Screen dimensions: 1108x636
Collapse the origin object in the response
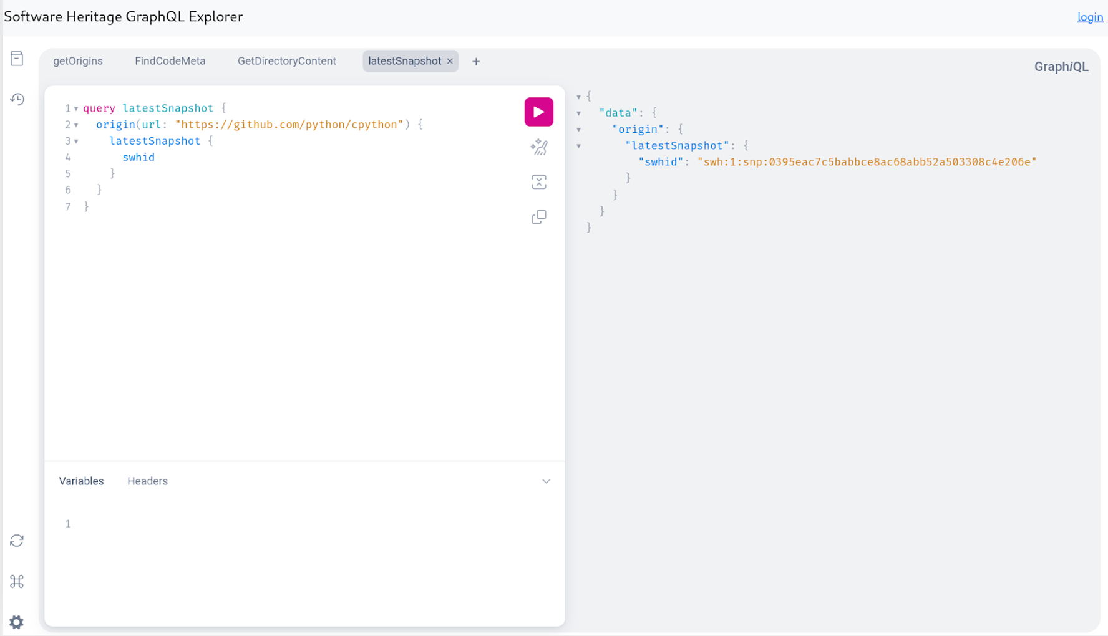(580, 129)
